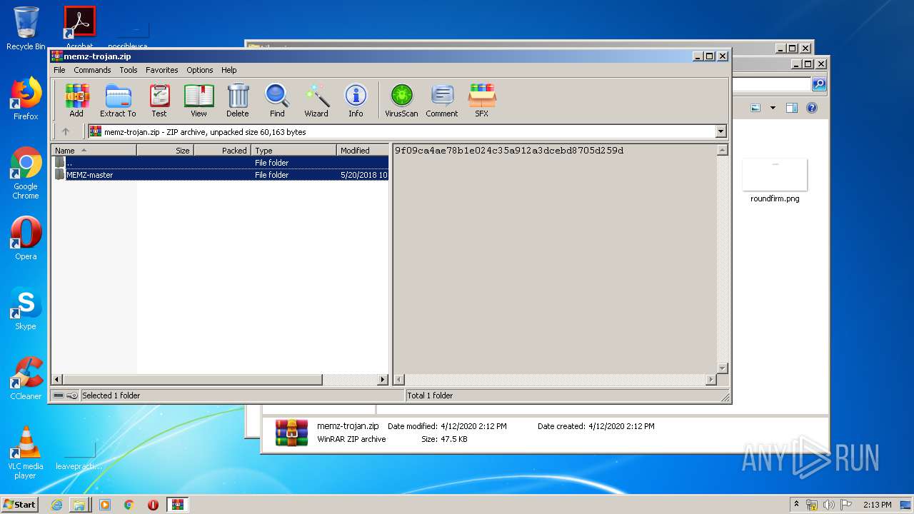Click the volume speaker tray icon
This screenshot has height=514, width=914.
[829, 505]
